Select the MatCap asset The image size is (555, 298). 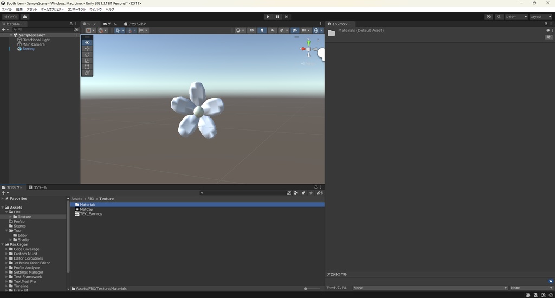coord(86,209)
